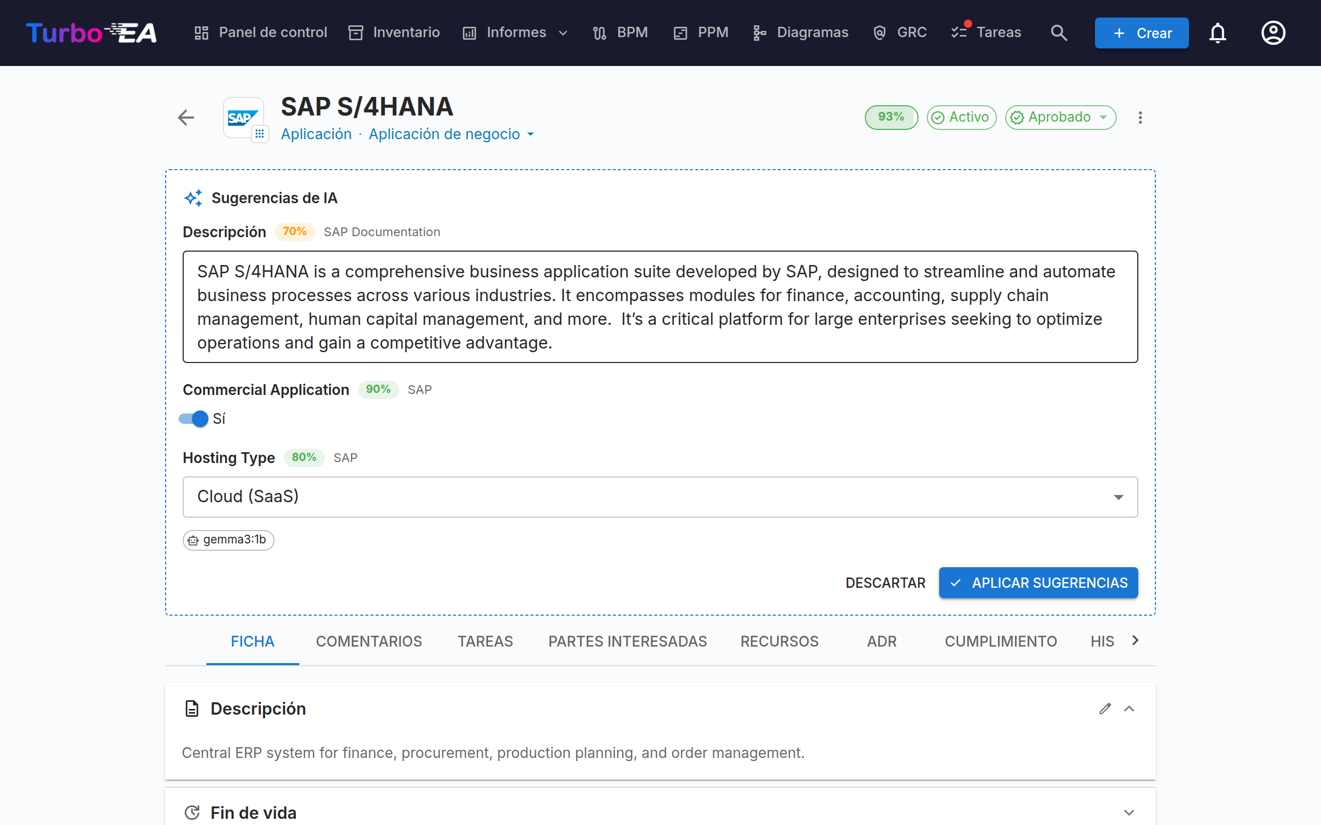Open the PARTES INTERESADAS tab

point(627,641)
